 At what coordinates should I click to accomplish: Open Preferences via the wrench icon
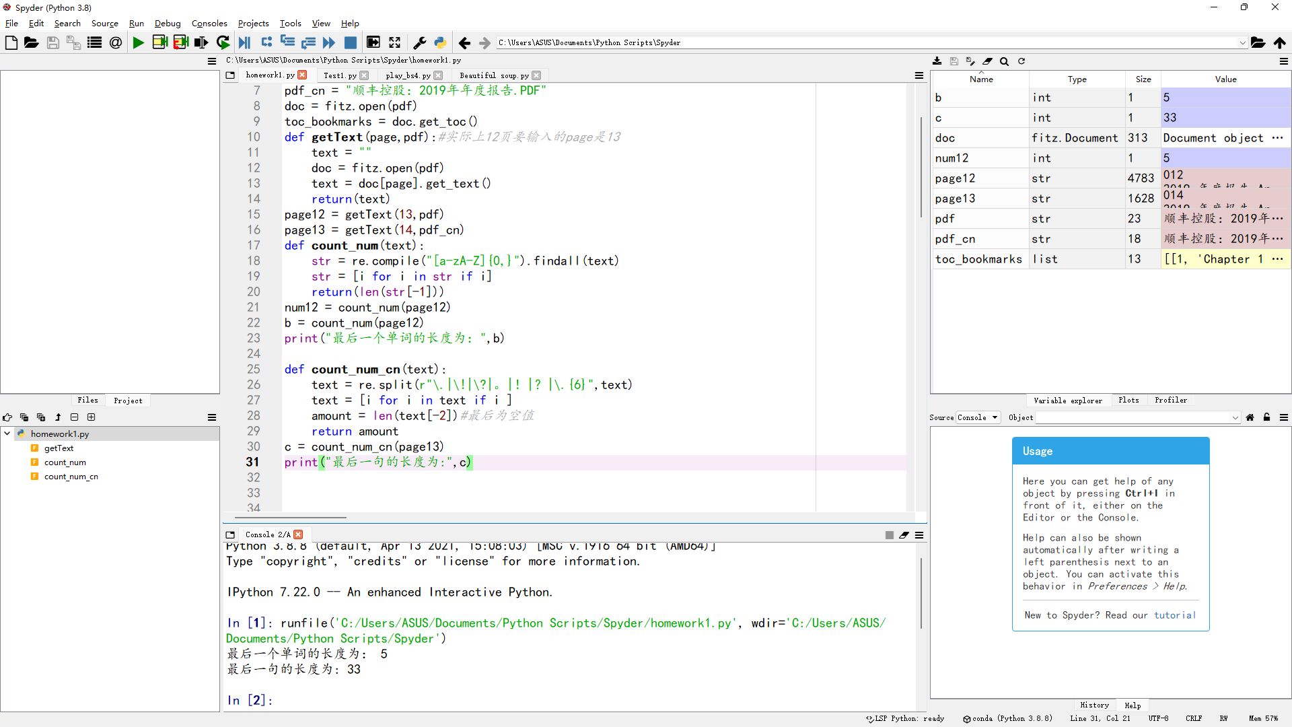coord(419,42)
